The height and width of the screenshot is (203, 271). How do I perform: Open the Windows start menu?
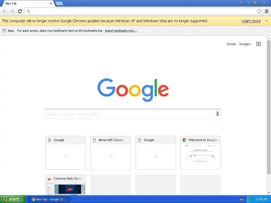(x=13, y=199)
